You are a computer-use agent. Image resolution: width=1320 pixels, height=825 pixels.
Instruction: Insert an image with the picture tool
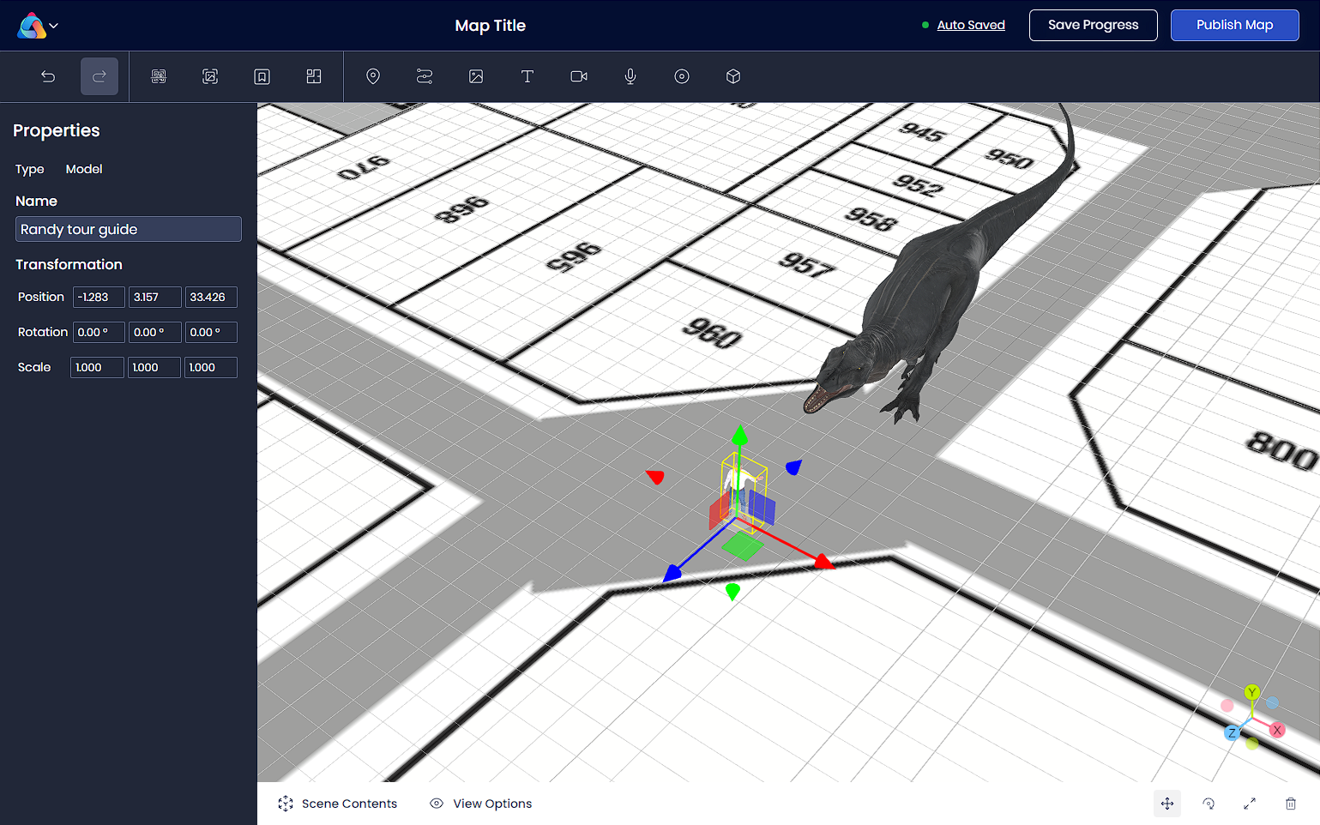pos(476,76)
